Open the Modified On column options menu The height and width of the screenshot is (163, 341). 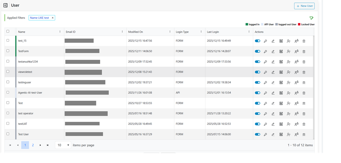click(170, 32)
